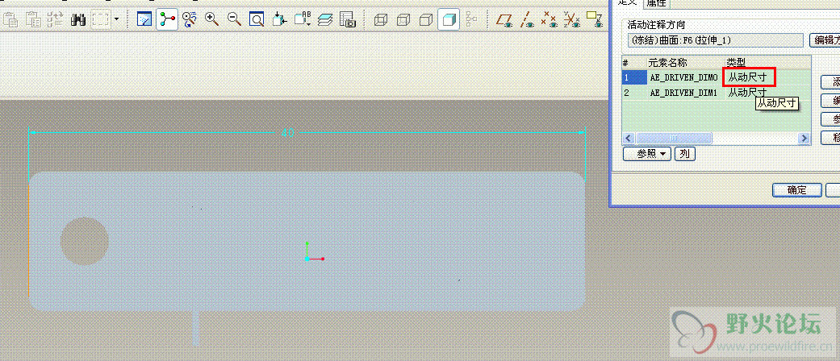Click the table scroll left arrow

click(x=628, y=138)
